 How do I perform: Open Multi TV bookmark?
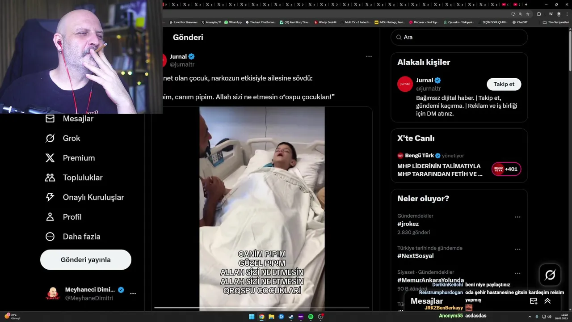point(356,22)
